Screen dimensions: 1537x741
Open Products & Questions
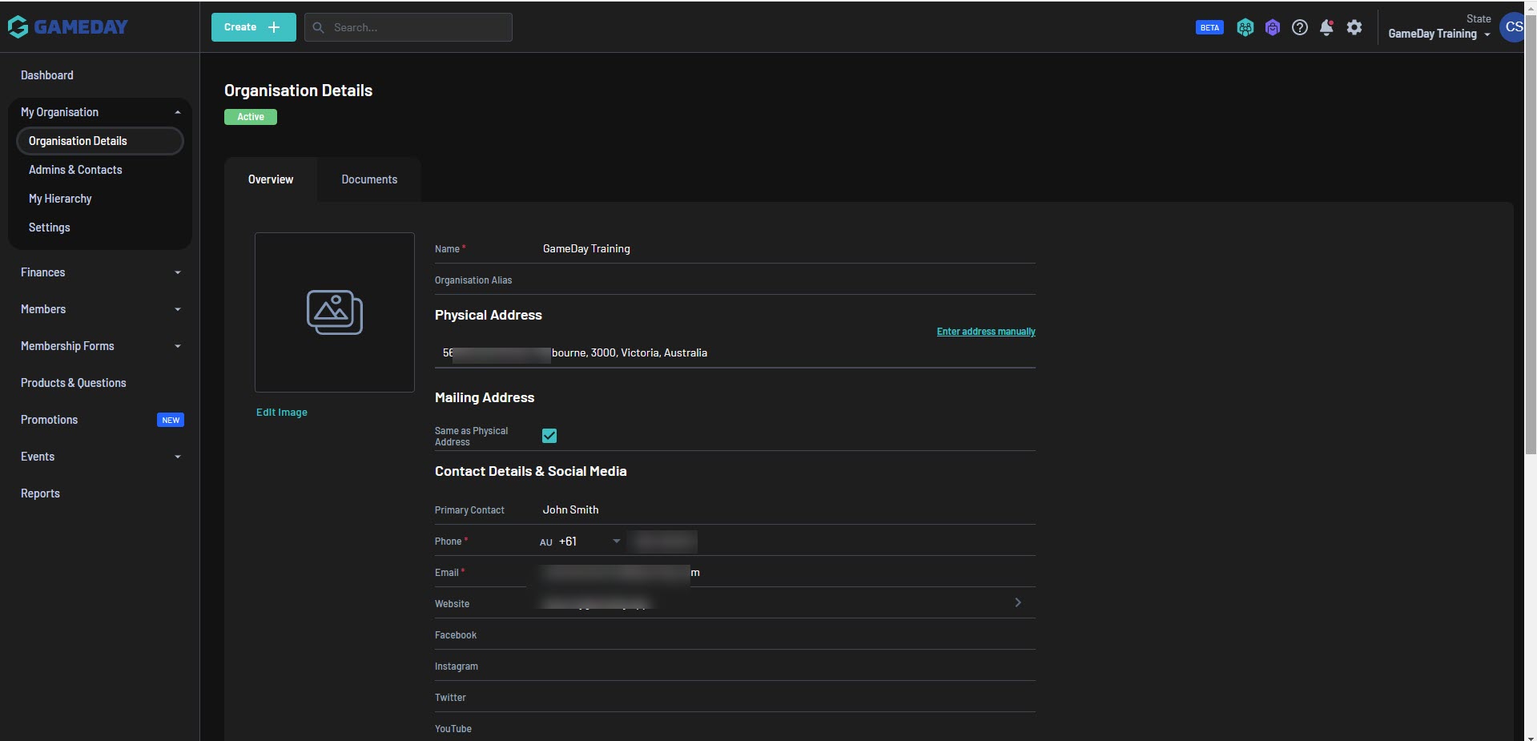74,383
